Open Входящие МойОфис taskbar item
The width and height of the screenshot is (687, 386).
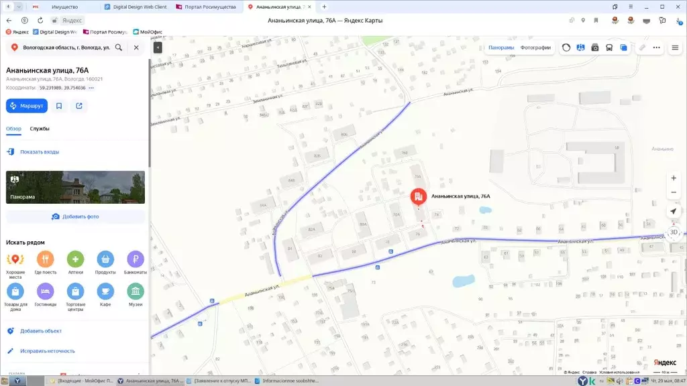[81, 381]
